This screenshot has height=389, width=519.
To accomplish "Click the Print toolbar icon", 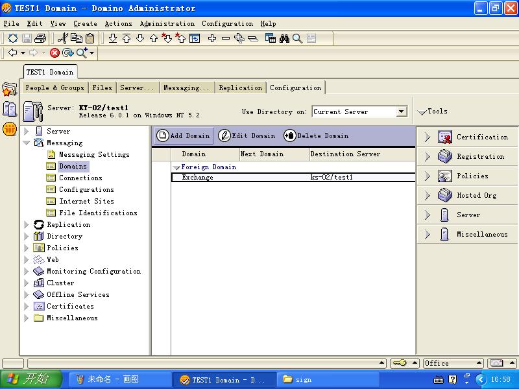I will coord(40,38).
